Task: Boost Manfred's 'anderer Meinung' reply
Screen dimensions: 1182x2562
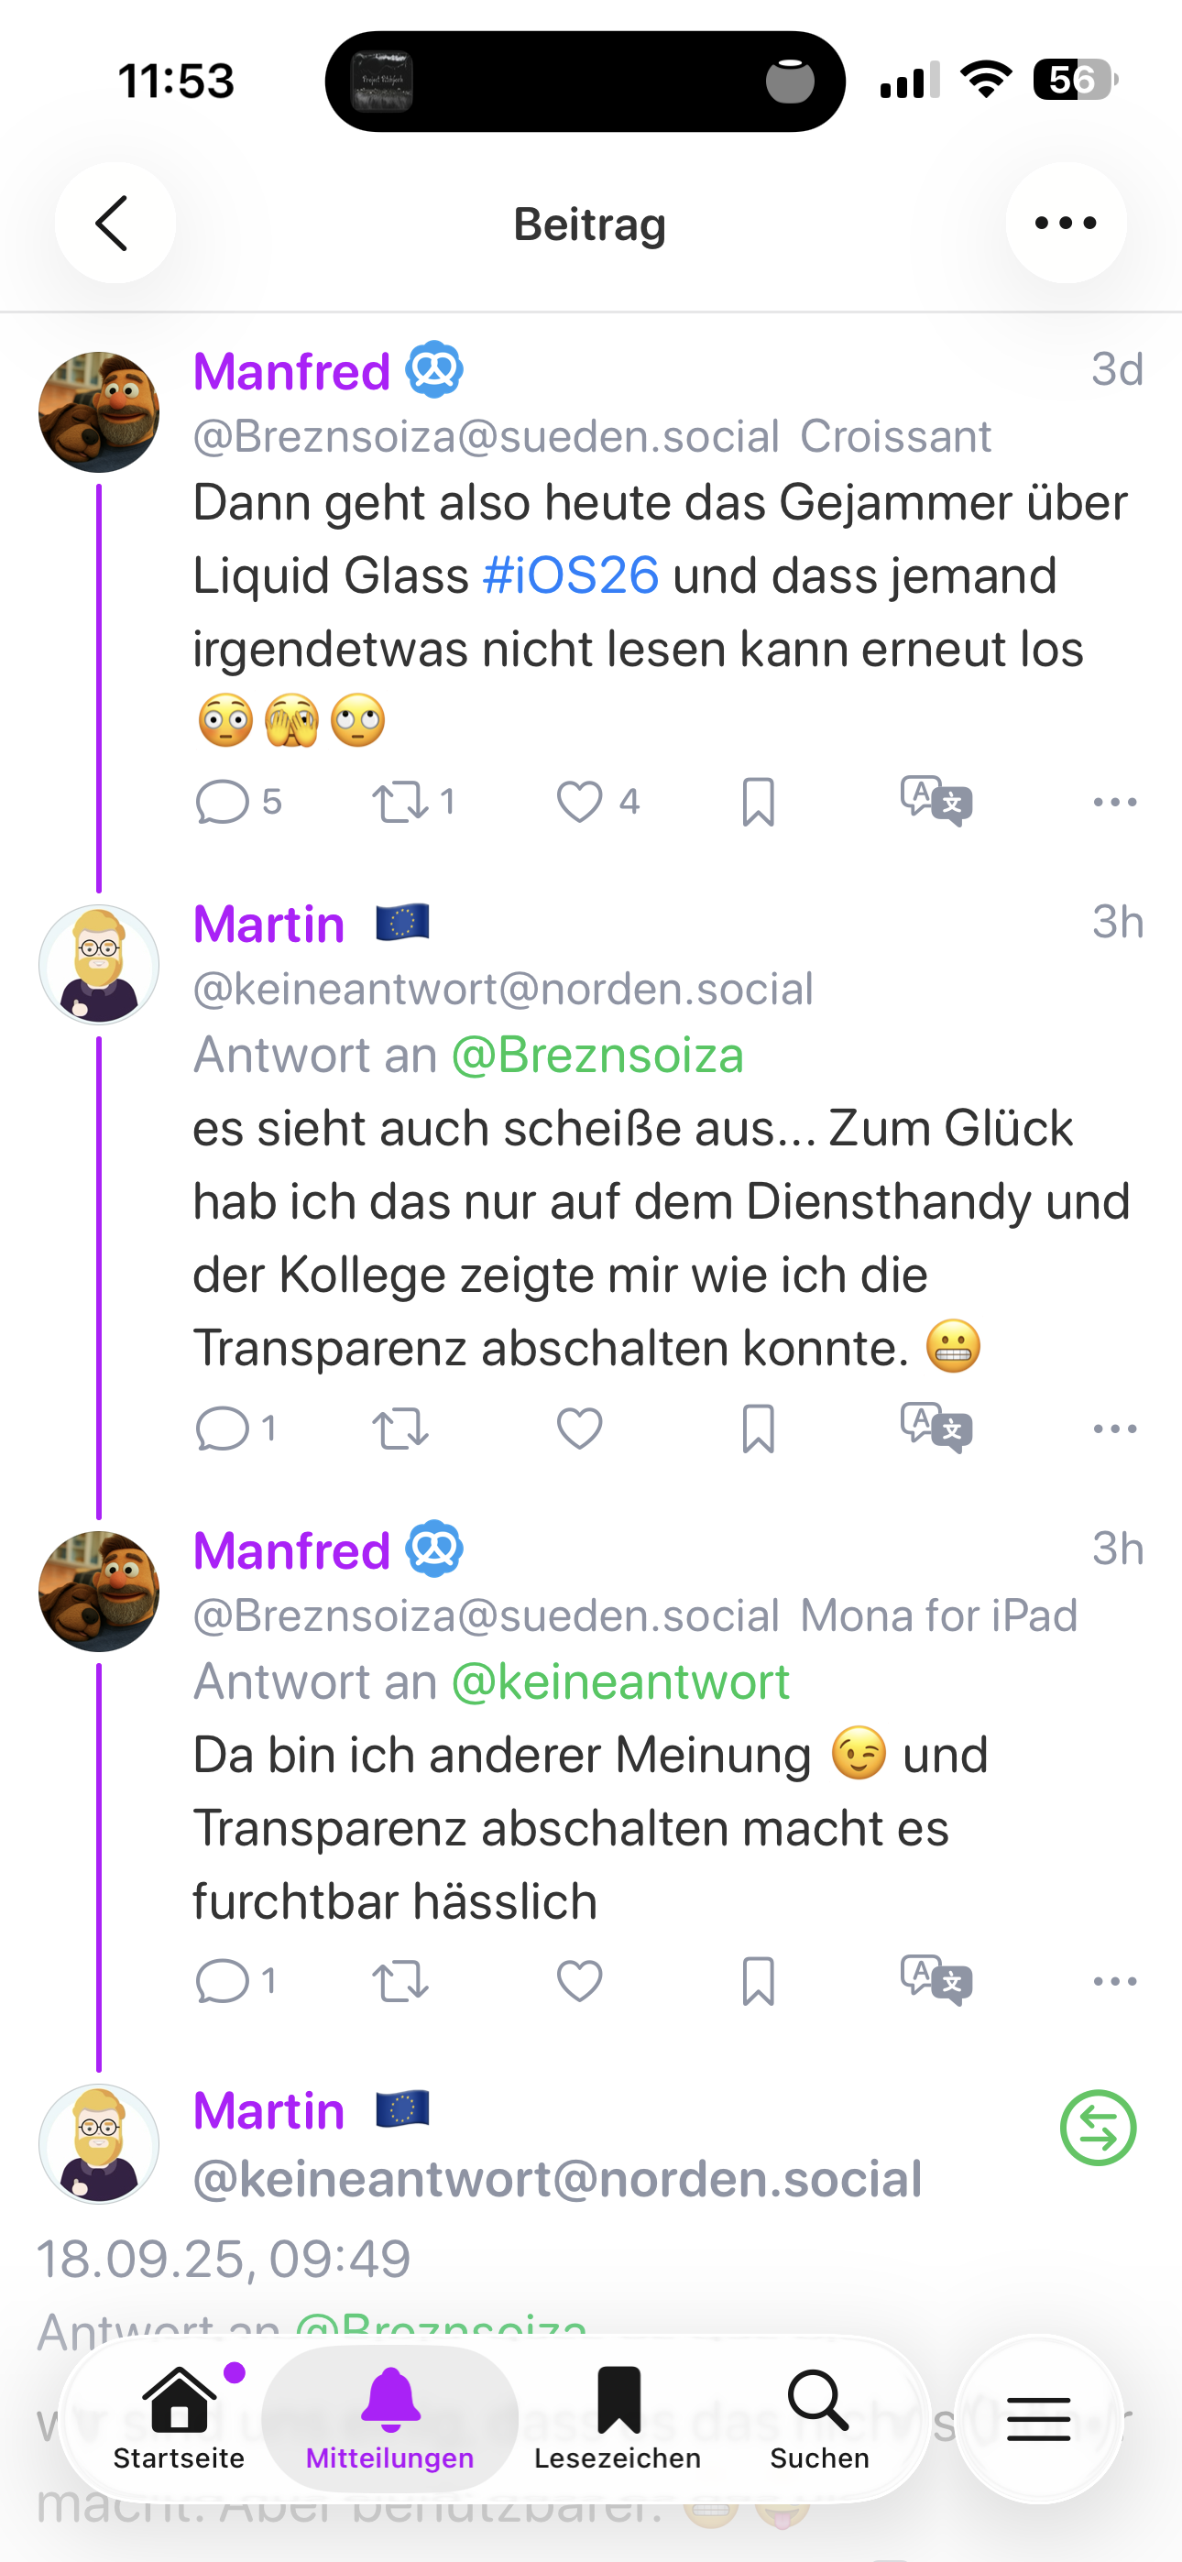Action: [400, 1981]
